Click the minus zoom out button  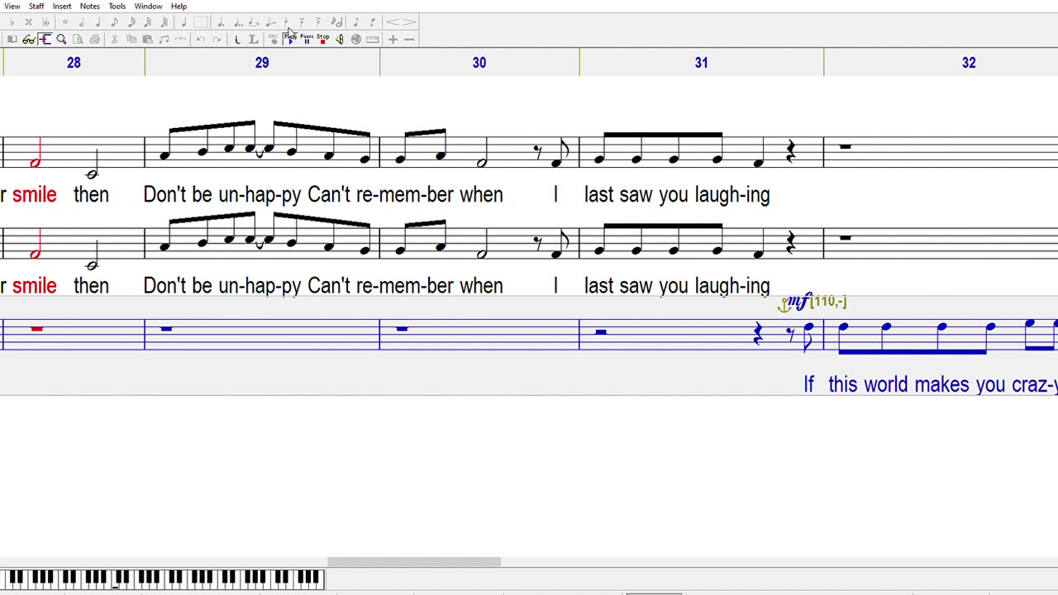click(409, 39)
